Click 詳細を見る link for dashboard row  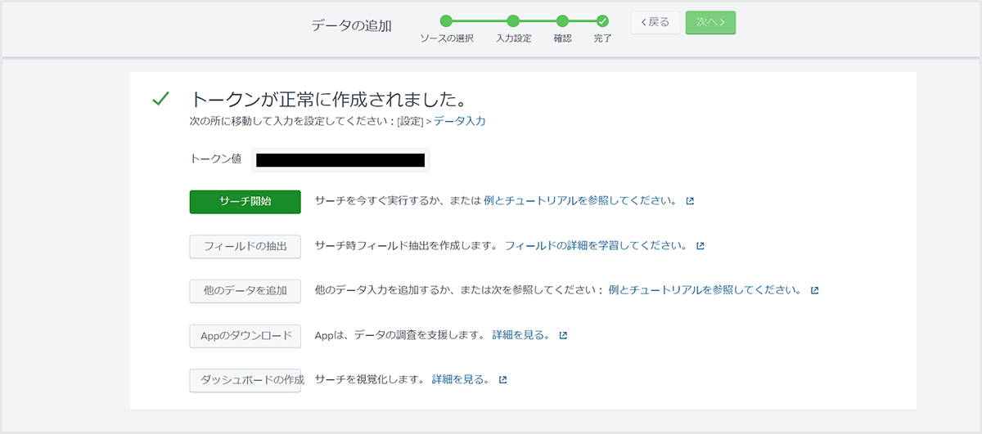point(461,379)
